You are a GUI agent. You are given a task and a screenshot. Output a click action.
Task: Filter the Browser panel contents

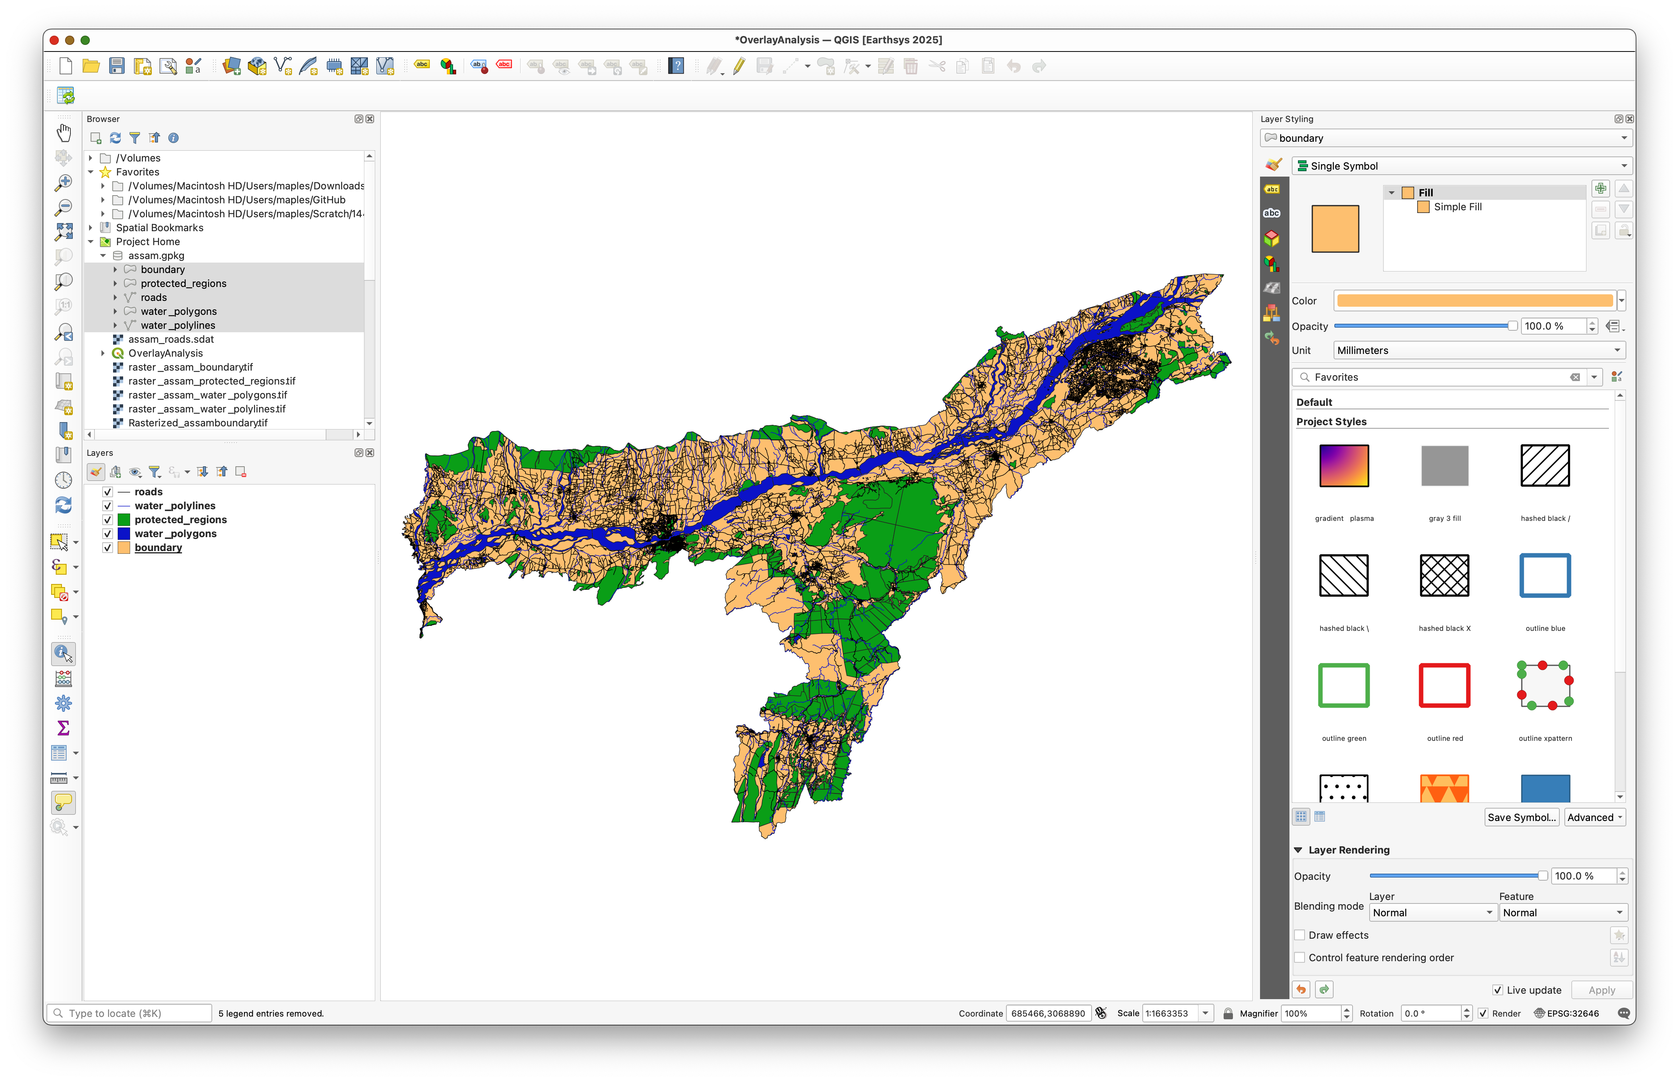(x=134, y=138)
